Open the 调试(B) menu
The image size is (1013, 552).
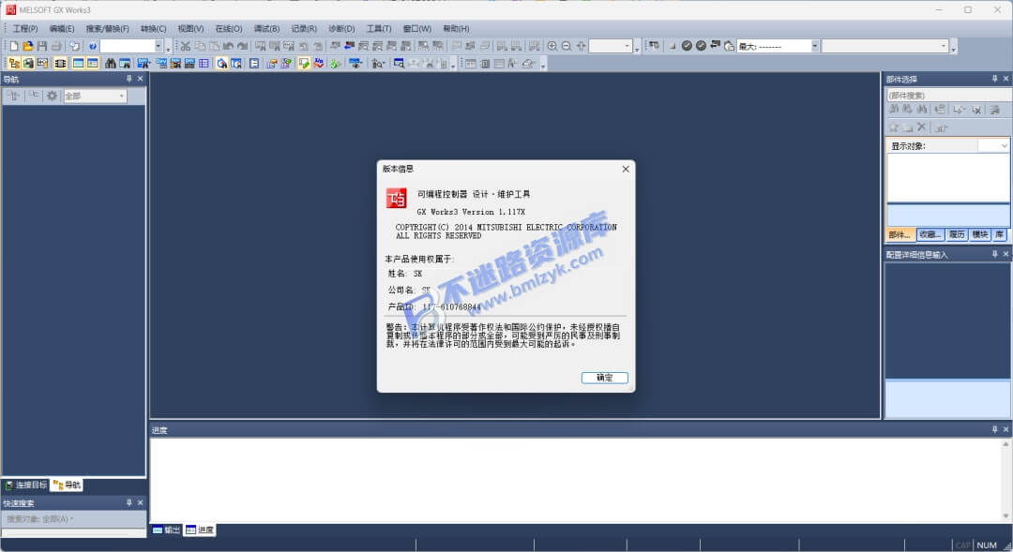[266, 28]
